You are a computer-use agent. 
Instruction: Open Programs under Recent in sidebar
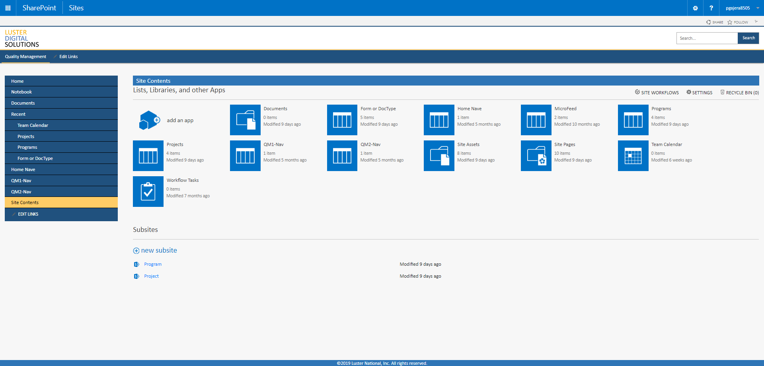[61, 147]
